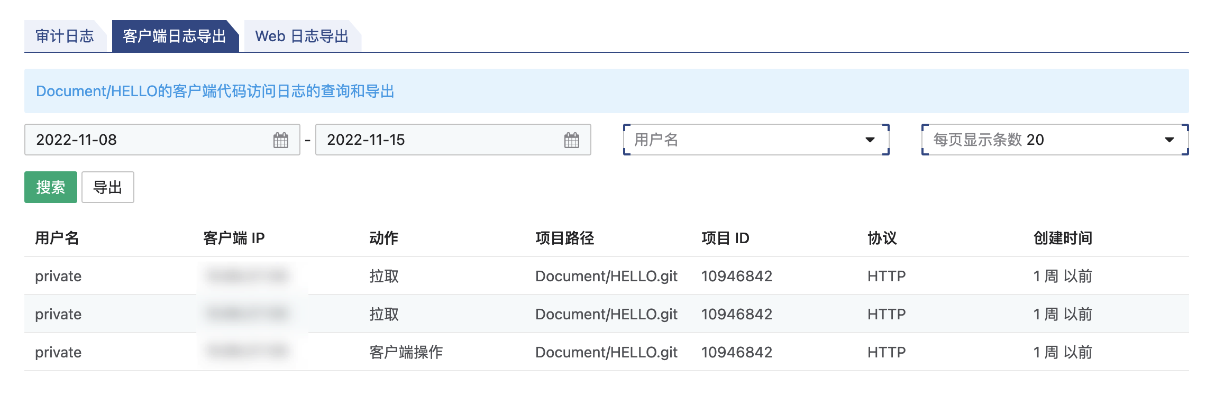Expand the 用户名 dropdown arrow

[870, 140]
